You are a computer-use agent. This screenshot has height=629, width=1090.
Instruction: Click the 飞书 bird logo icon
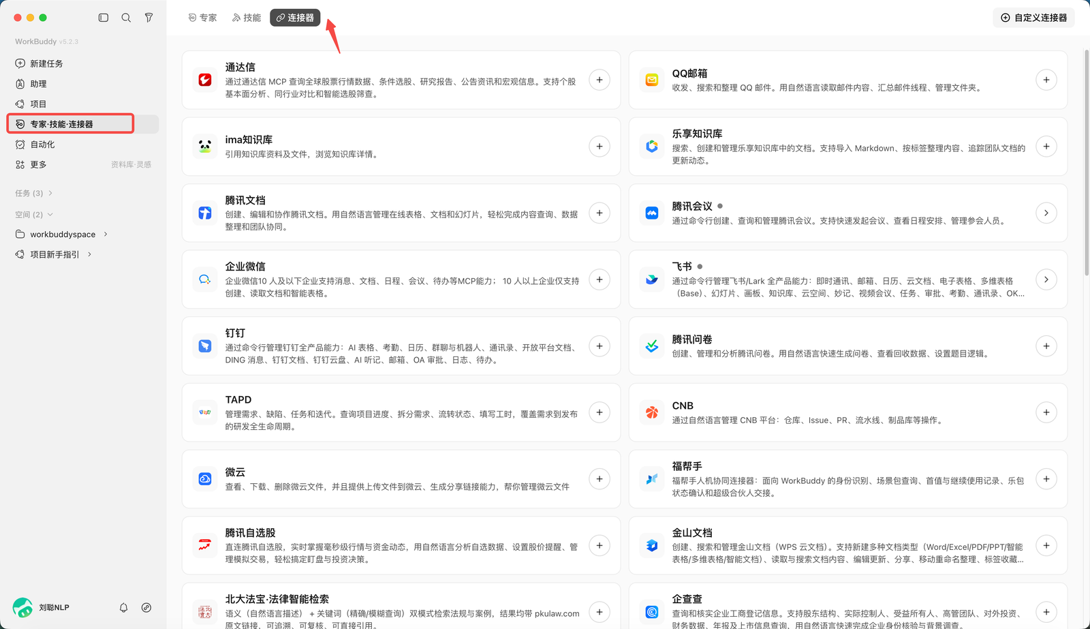[x=652, y=279]
